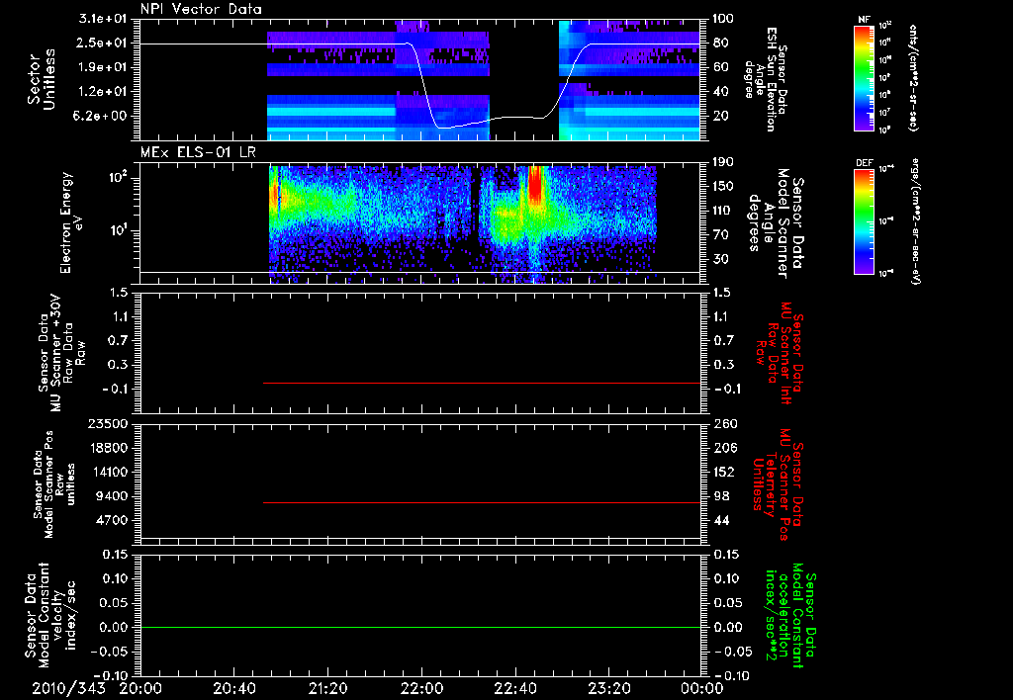Image resolution: width=1013 pixels, height=700 pixels.
Task: Select the "2010/343" date label
Action: (x=68, y=688)
